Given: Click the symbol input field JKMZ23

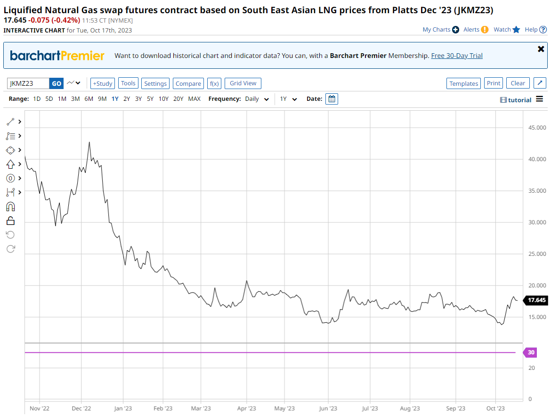Looking at the screenshot, I should coord(28,83).
